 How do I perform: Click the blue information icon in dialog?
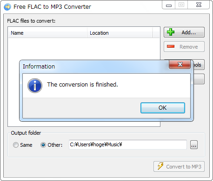(35, 86)
